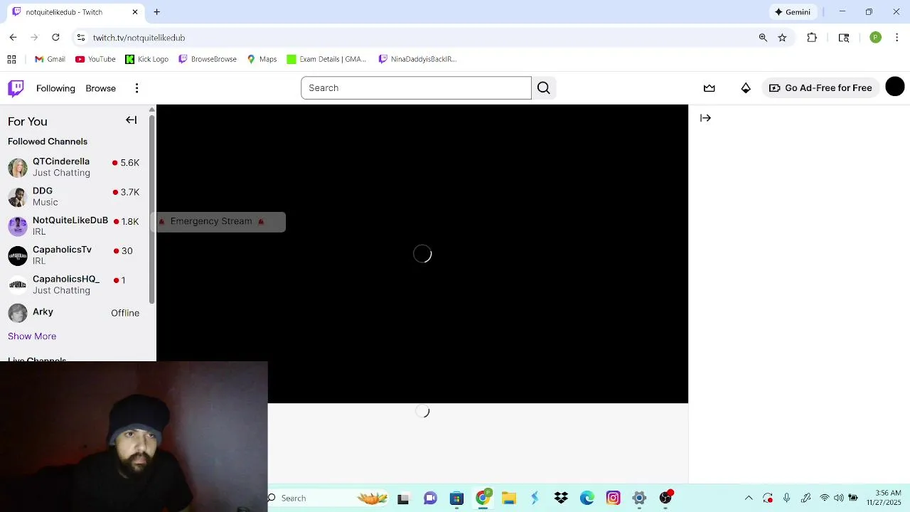Open the Gmail bookmark
Image resolution: width=910 pixels, height=512 pixels.
50,59
